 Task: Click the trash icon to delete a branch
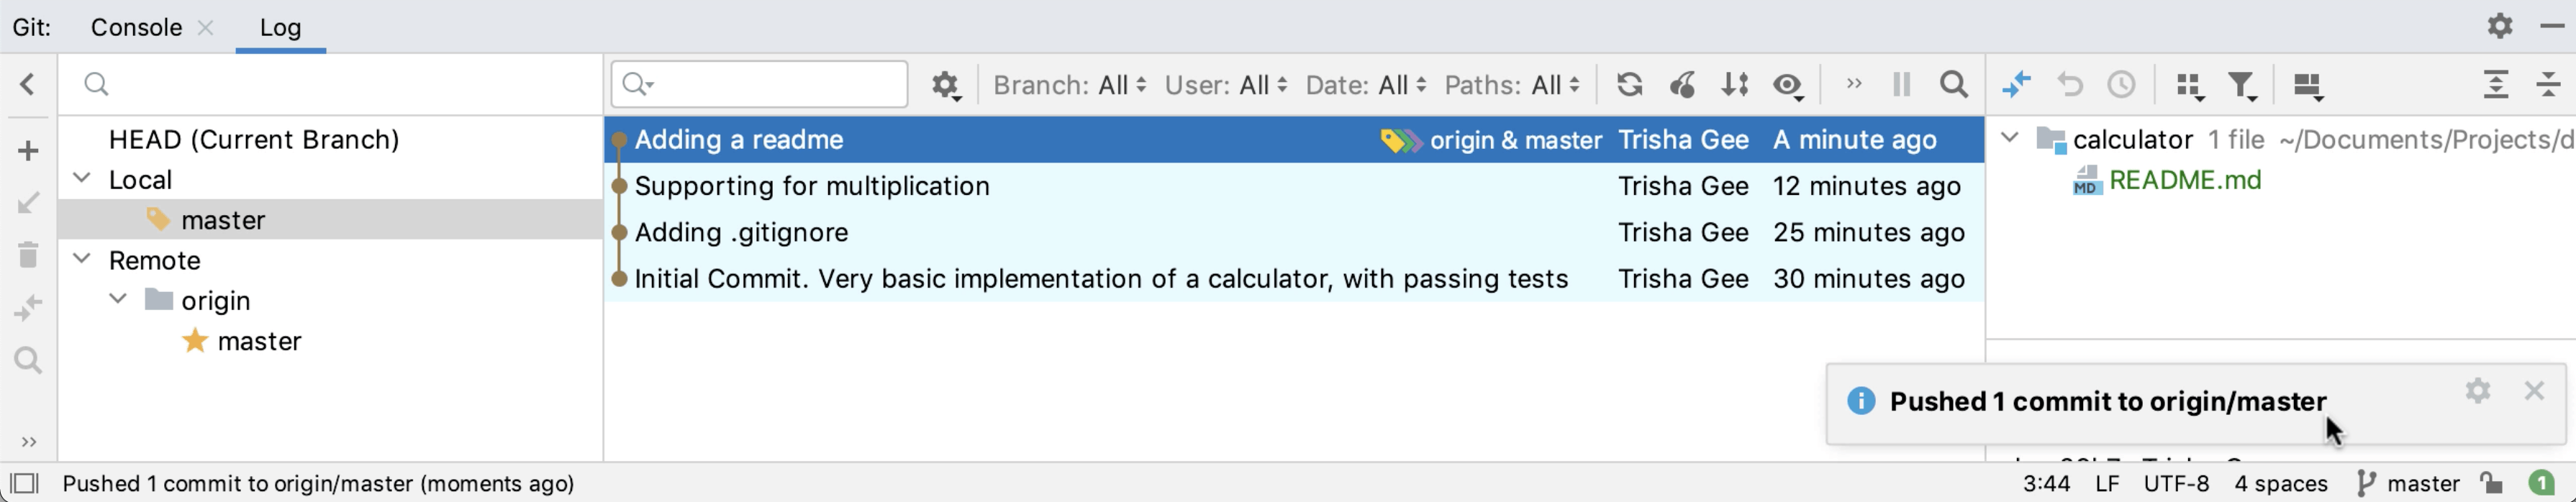[x=28, y=255]
